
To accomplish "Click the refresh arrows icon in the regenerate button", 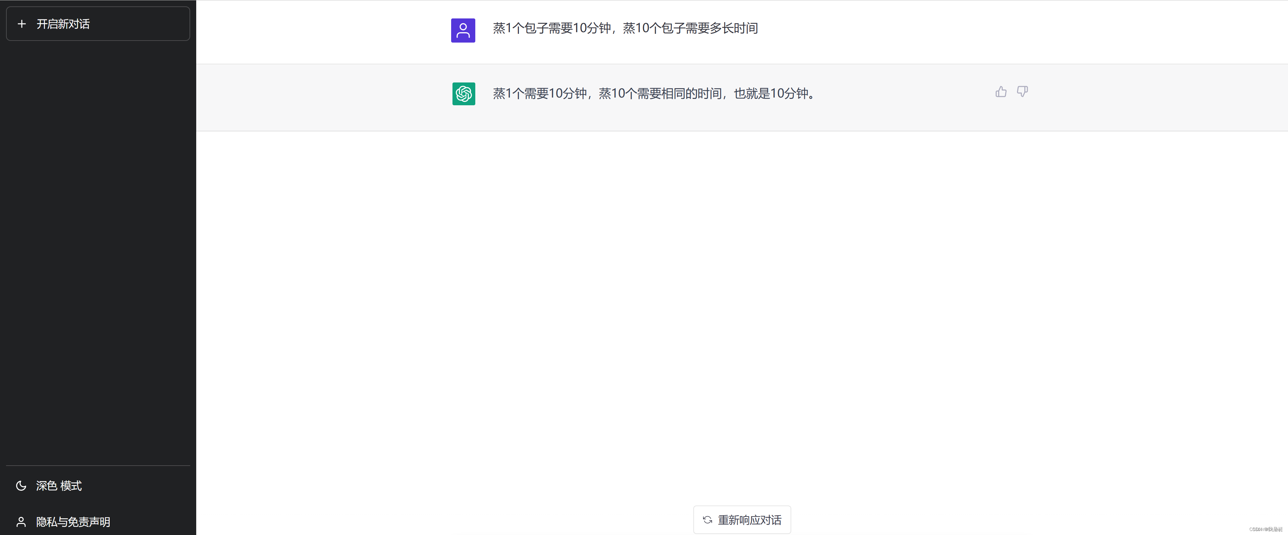I will point(707,520).
